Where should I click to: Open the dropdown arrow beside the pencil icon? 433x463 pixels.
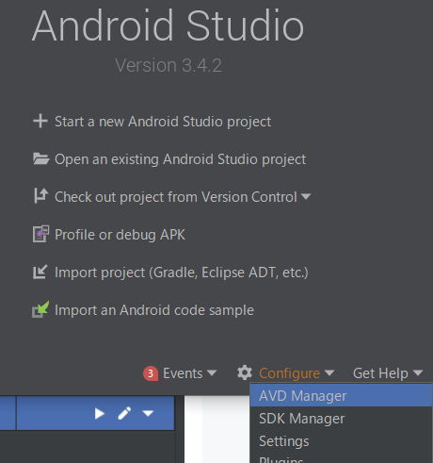pyautogui.click(x=148, y=413)
